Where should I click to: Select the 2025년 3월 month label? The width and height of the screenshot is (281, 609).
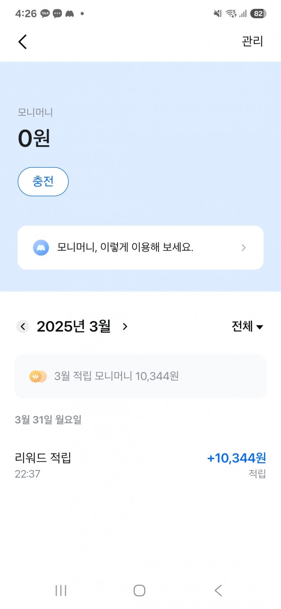coord(73,327)
